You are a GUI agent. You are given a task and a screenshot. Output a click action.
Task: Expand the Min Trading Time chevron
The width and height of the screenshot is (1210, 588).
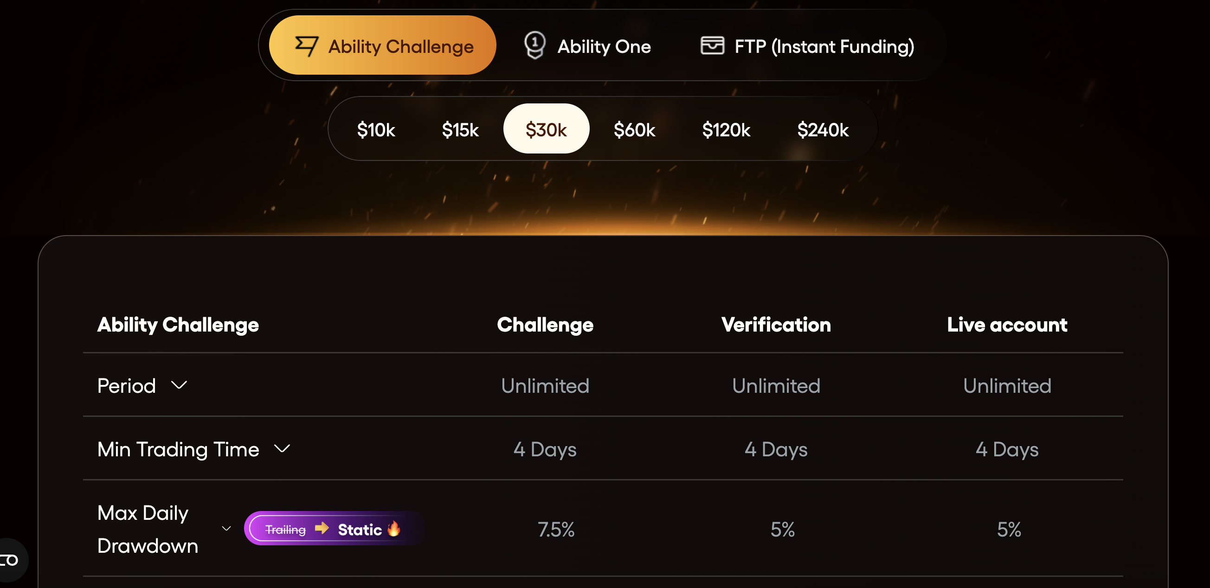click(x=282, y=449)
